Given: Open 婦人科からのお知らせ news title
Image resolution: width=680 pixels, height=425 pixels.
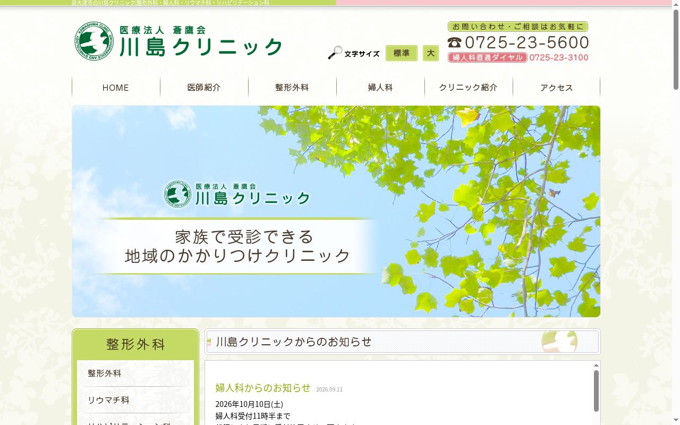Looking at the screenshot, I should [x=263, y=388].
